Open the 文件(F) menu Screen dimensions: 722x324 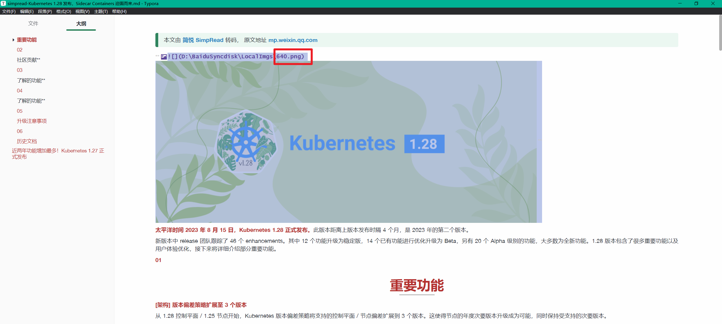tap(9, 12)
